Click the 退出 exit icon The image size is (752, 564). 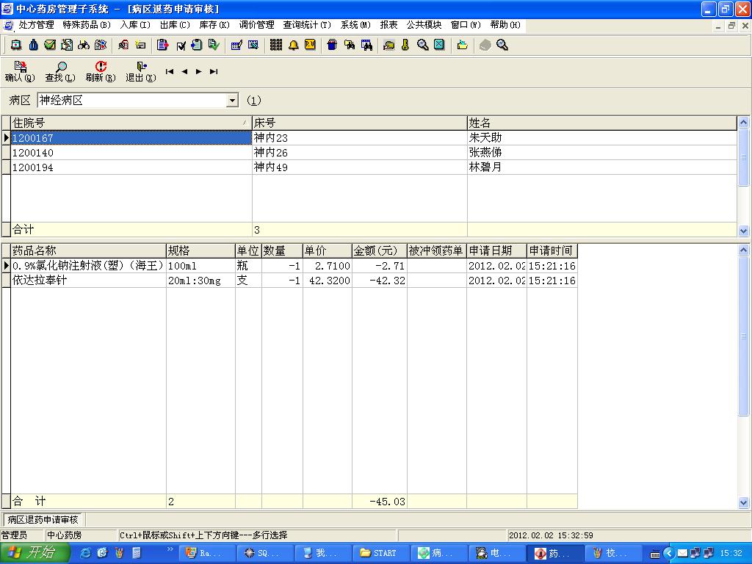[x=141, y=67]
